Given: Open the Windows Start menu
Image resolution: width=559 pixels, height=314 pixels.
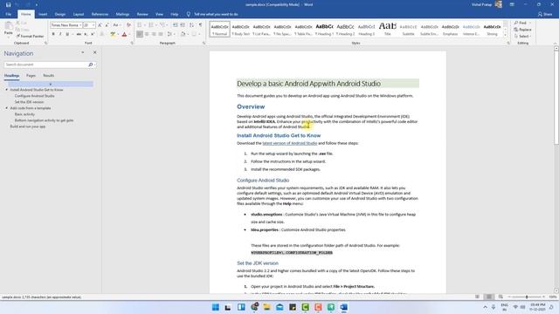Looking at the screenshot, I should click(x=216, y=307).
